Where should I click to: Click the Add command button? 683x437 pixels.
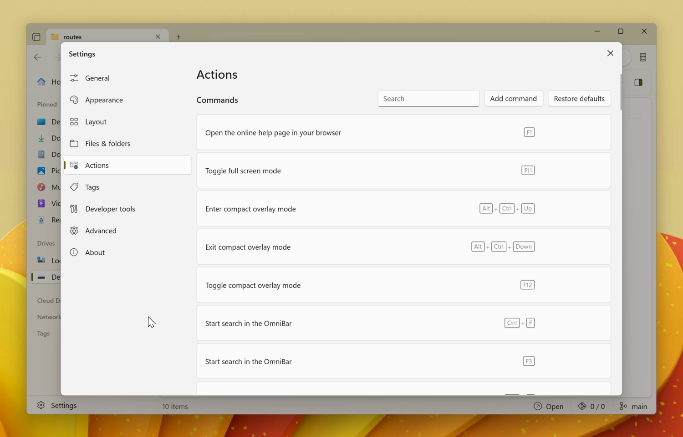(513, 98)
